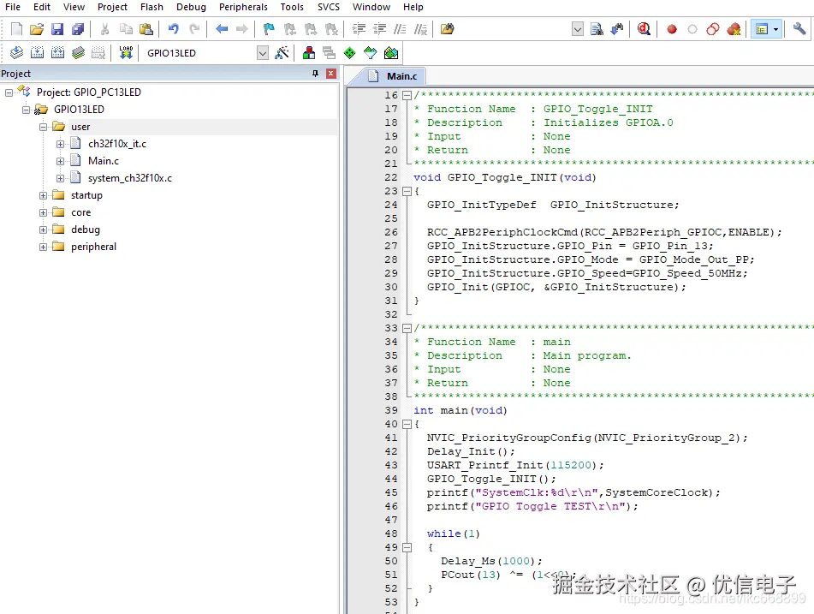
Task: Pin the Project panel
Action: pos(315,74)
